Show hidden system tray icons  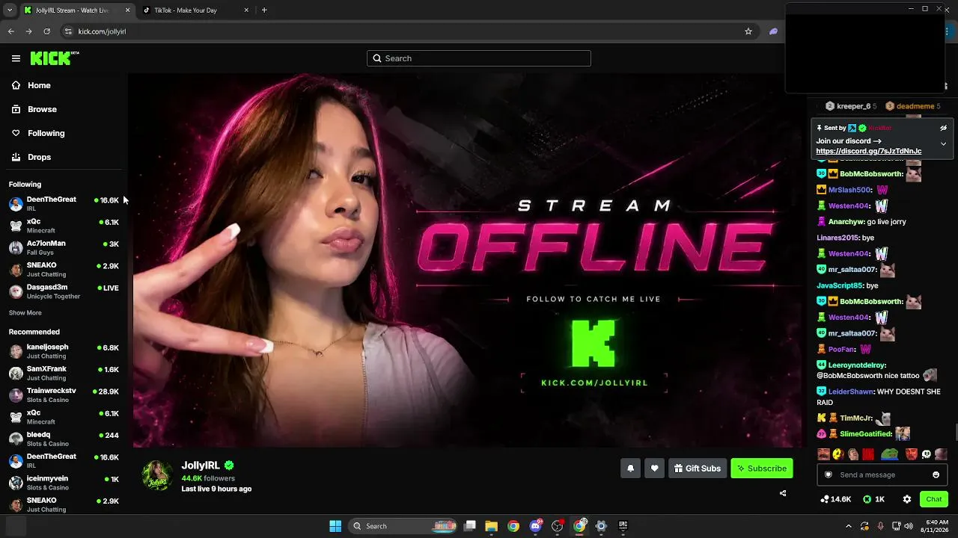(x=848, y=526)
